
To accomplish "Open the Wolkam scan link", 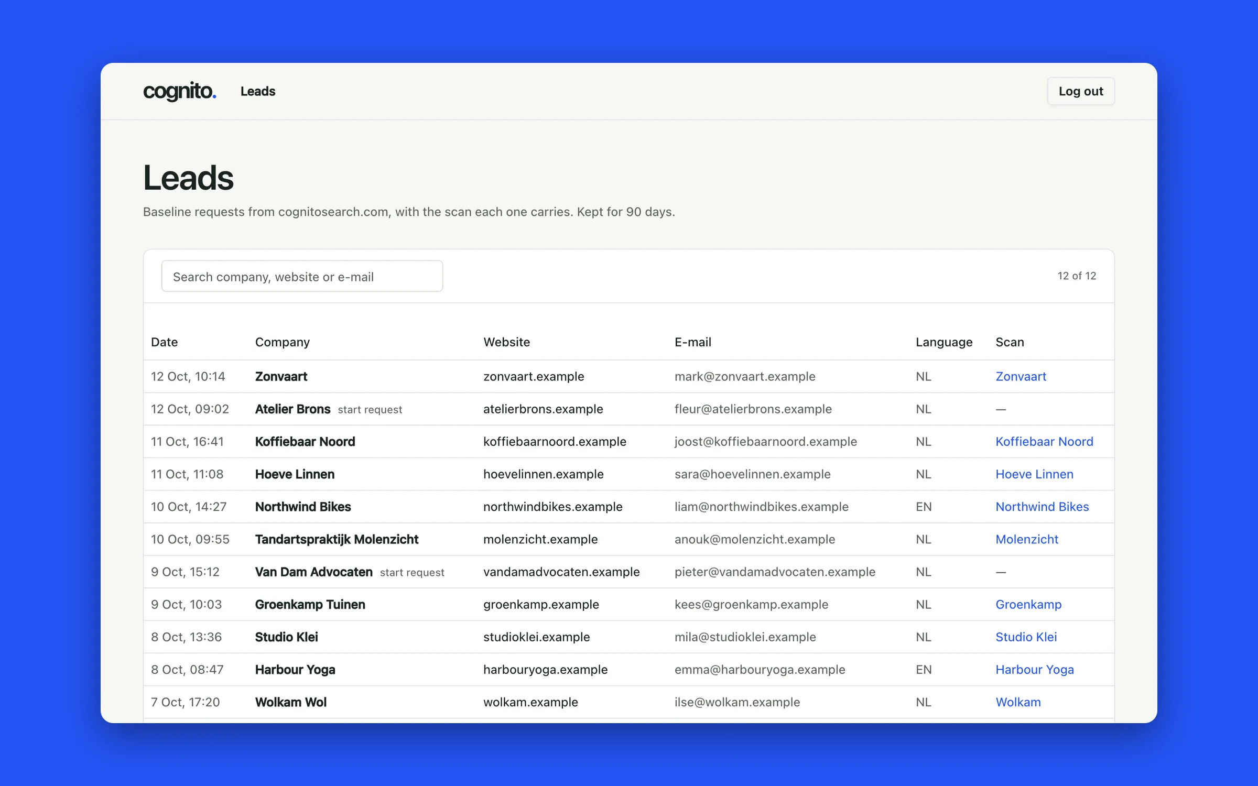I will tap(1018, 702).
